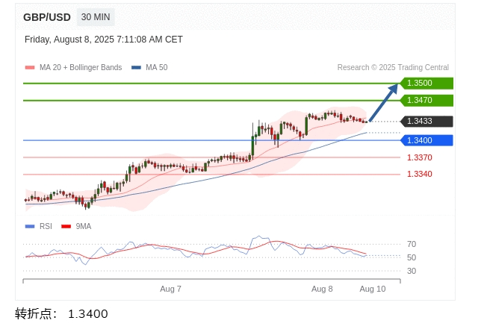Click the 1.3340 red support value
The width and height of the screenshot is (487, 332).
point(420,174)
